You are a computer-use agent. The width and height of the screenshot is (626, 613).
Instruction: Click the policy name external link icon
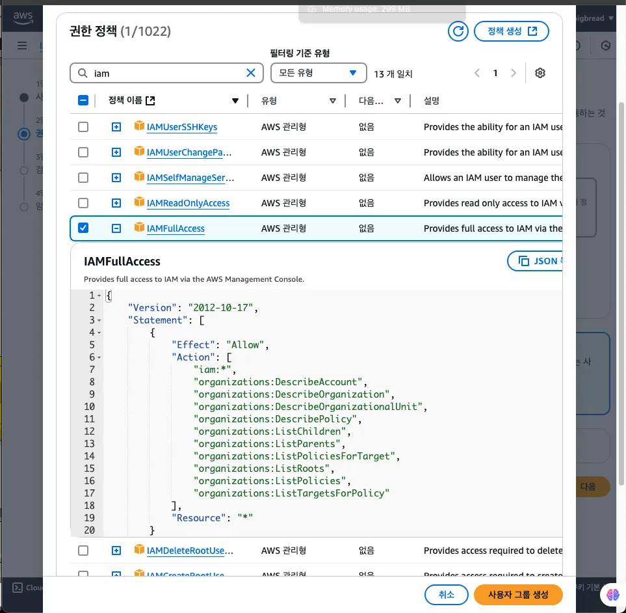coord(151,101)
